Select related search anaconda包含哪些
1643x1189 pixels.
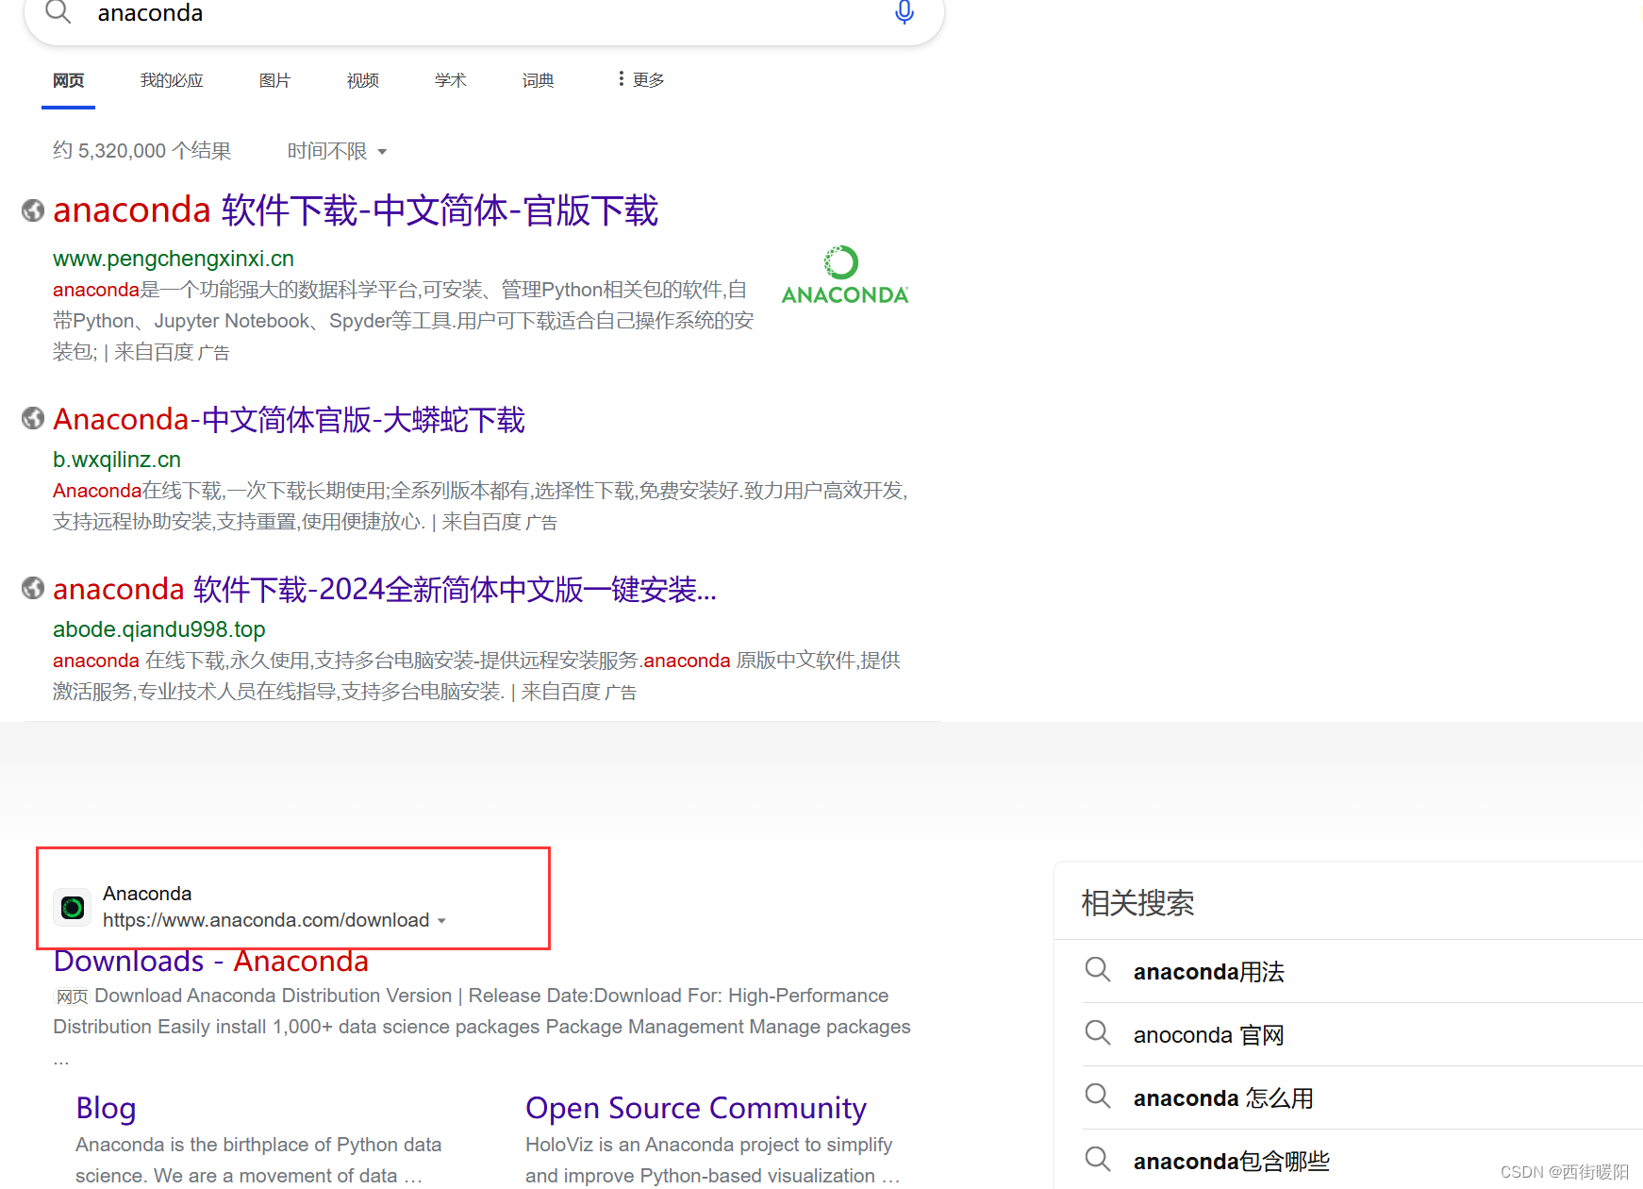coord(1232,1162)
